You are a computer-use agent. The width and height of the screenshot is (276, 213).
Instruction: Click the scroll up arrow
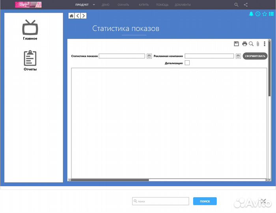pyautogui.click(x=269, y=40)
